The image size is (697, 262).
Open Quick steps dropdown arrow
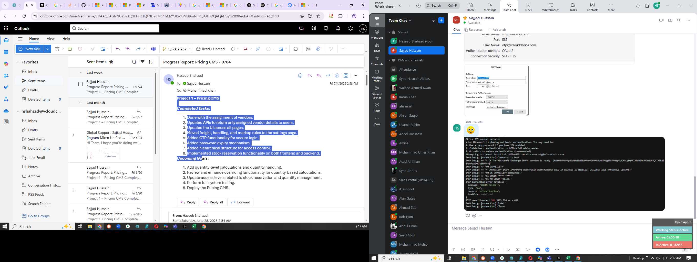coord(190,49)
